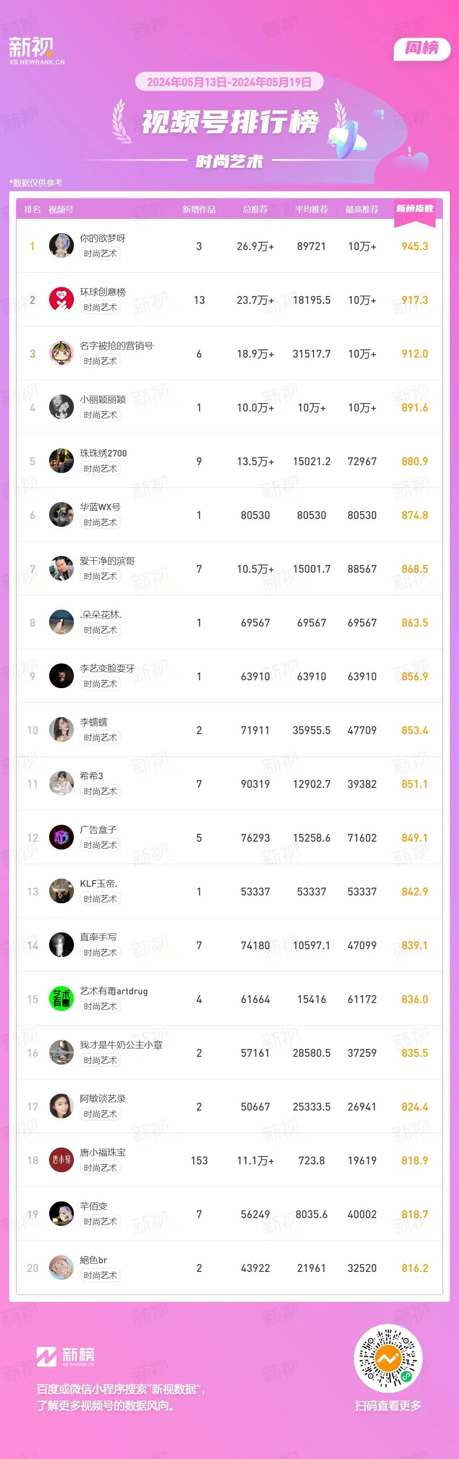Open avatar of 你的欲梦呀

click(x=62, y=246)
